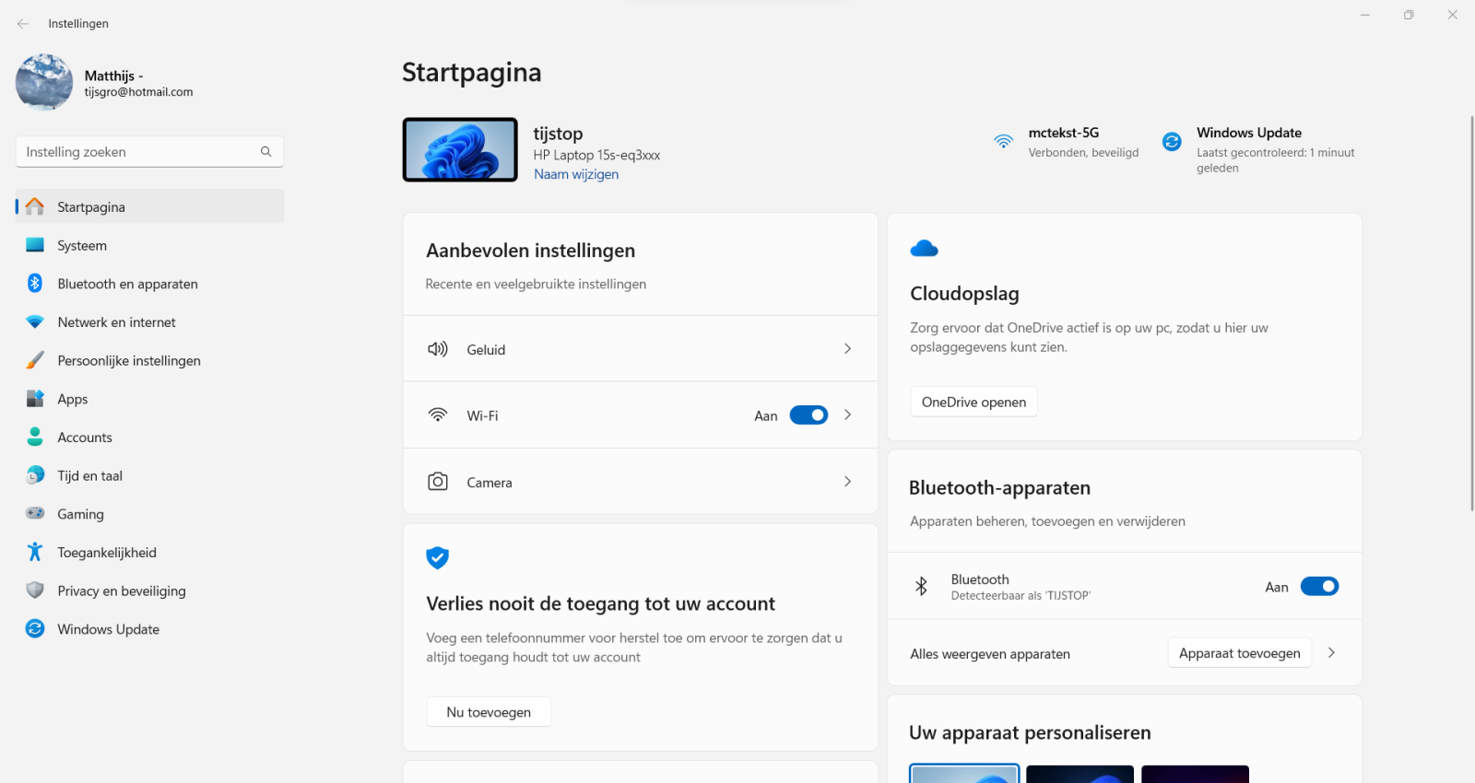Click the user profile picture
Viewport: 1475px width, 783px height.
(x=44, y=82)
